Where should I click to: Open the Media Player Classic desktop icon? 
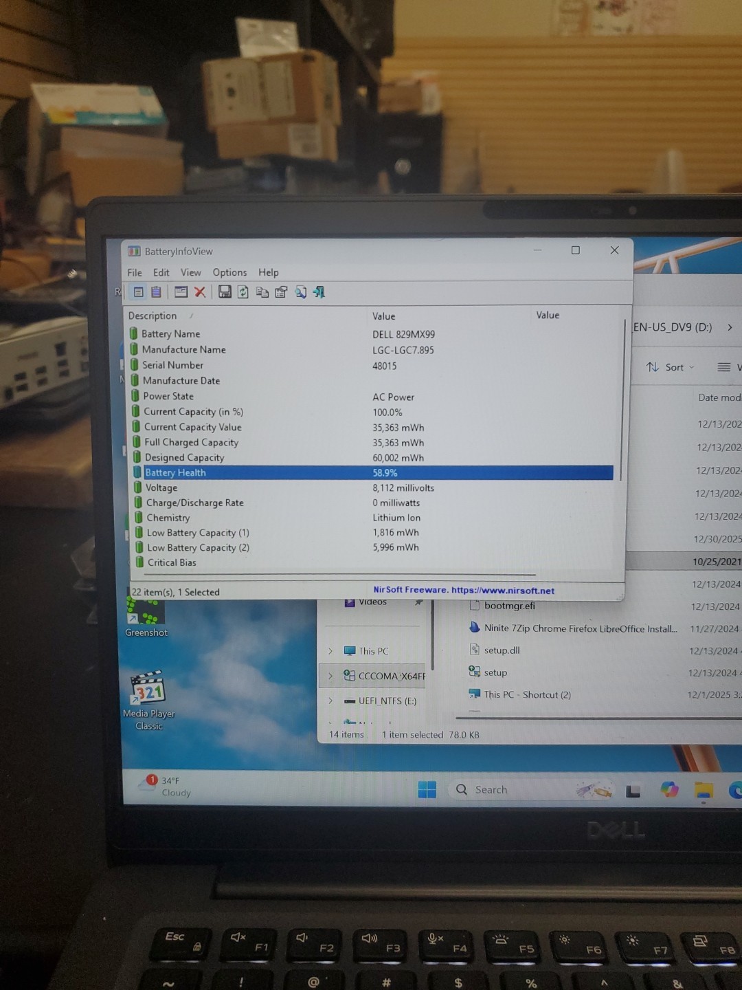coord(149,700)
